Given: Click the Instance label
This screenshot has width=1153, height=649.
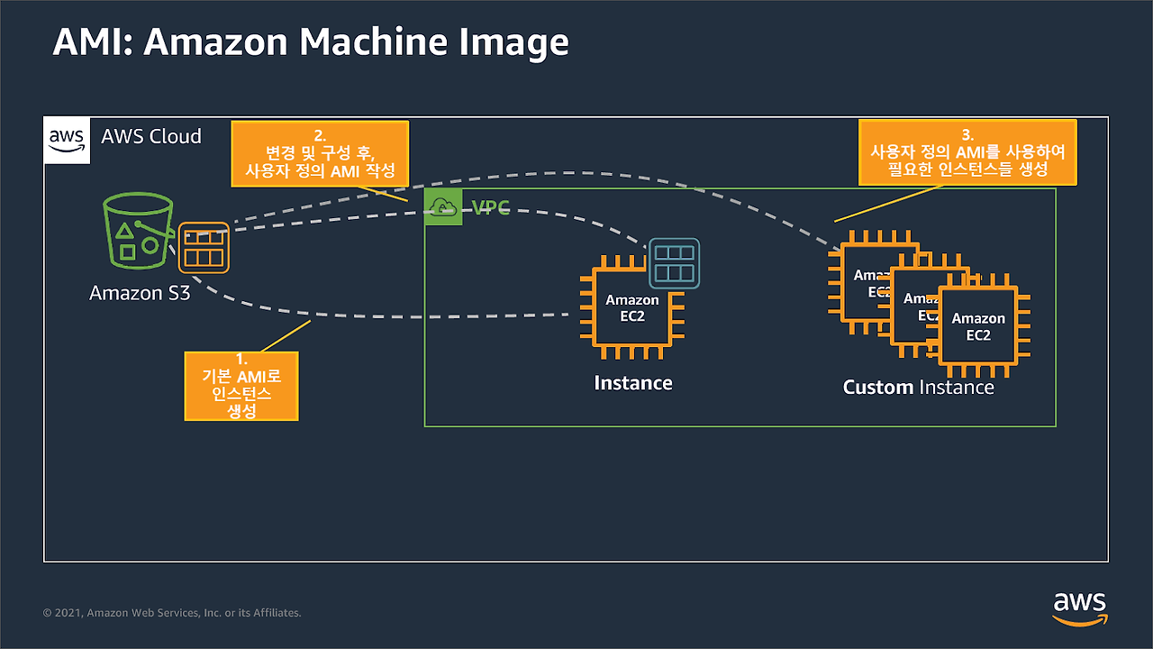Looking at the screenshot, I should 633,383.
